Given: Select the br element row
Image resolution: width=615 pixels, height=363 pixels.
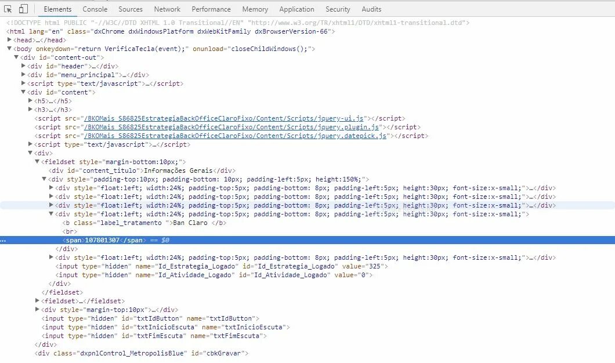Looking at the screenshot, I should coord(70,231).
